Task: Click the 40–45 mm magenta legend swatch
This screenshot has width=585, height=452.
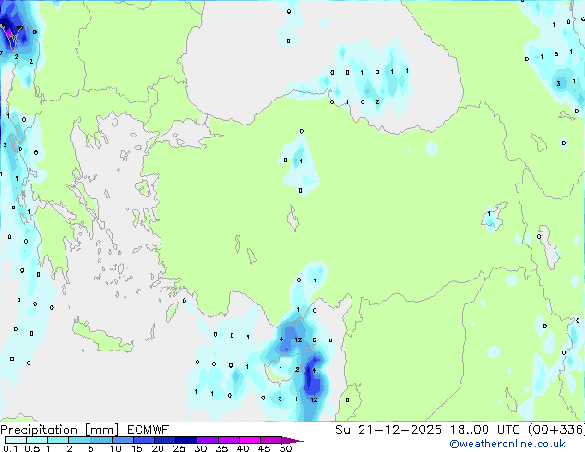Action: pyautogui.click(x=250, y=440)
